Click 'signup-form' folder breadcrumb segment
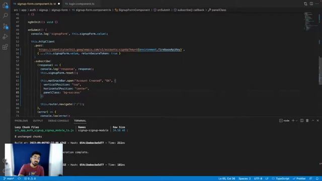Image resolution: width=322 pixels, height=181 pixels. click(x=59, y=10)
